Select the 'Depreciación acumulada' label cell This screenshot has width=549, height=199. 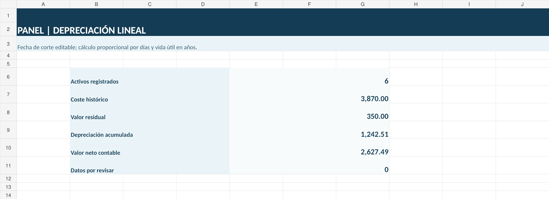(150, 130)
